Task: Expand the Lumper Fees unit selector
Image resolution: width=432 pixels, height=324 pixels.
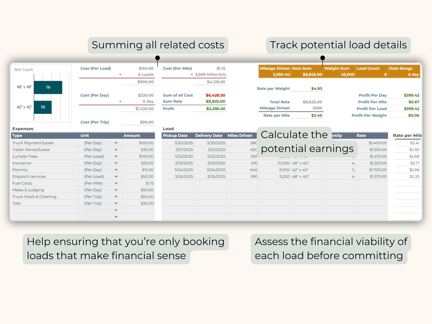Action: tap(116, 156)
